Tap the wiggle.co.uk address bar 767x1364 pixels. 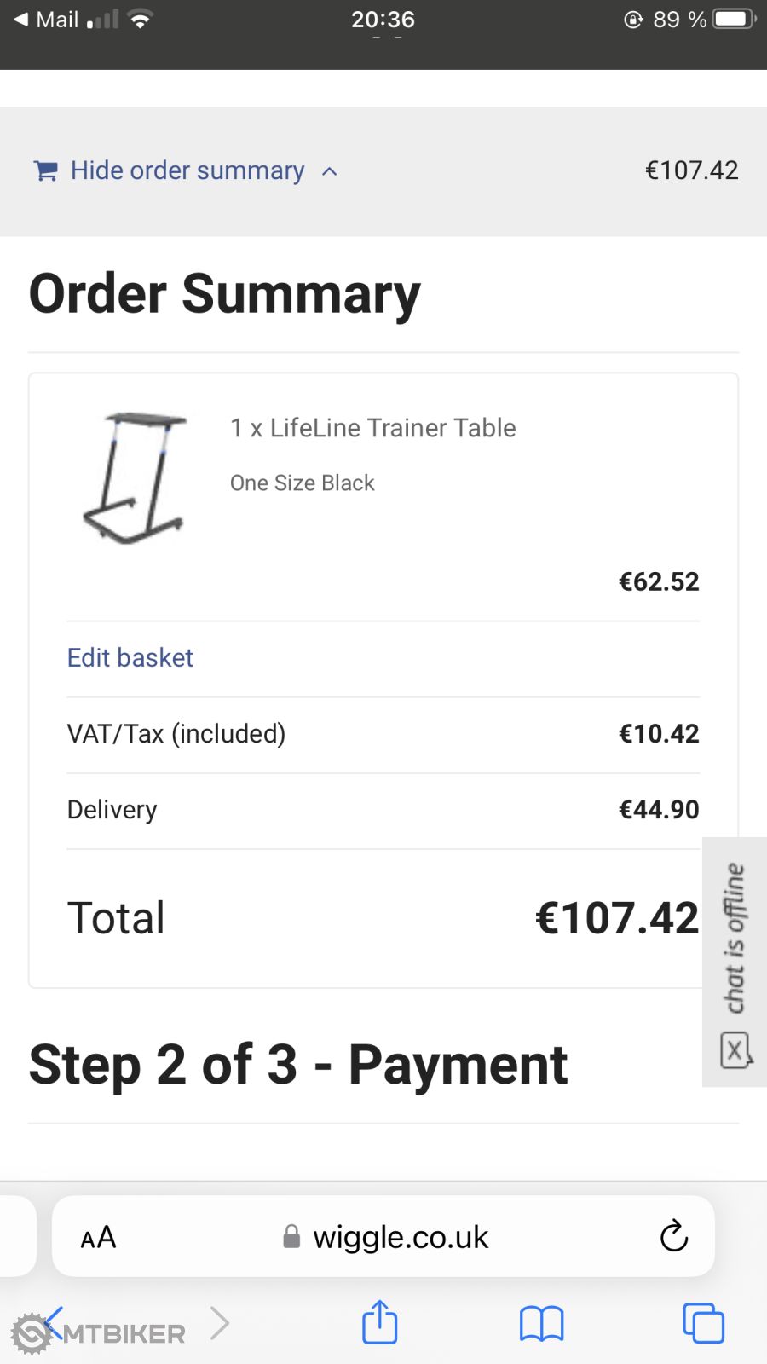click(x=401, y=1237)
